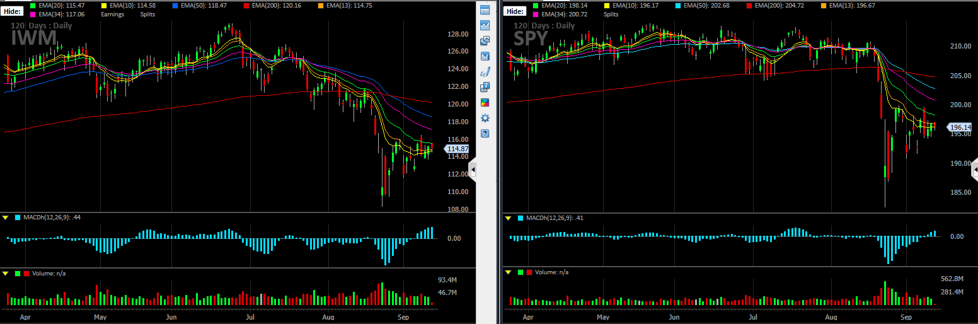
Task: Select 'EMA(20): 115.47' legend on IWM
Action: click(63, 6)
